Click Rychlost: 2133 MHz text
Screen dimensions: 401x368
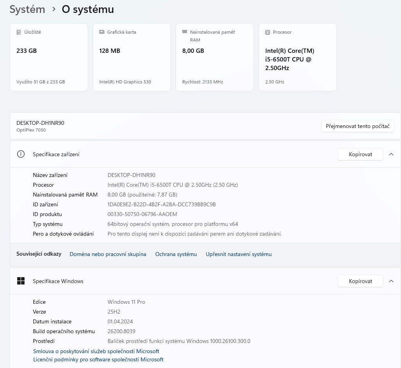203,82
